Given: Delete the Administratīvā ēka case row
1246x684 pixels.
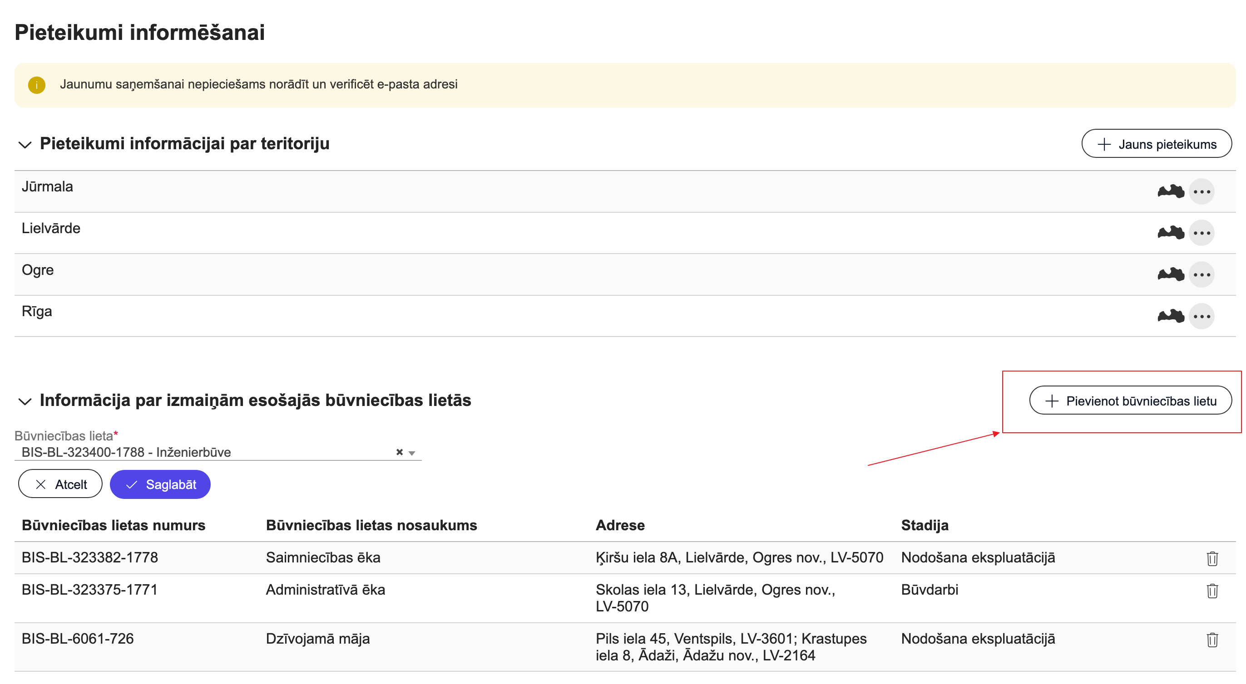Looking at the screenshot, I should click(x=1211, y=591).
